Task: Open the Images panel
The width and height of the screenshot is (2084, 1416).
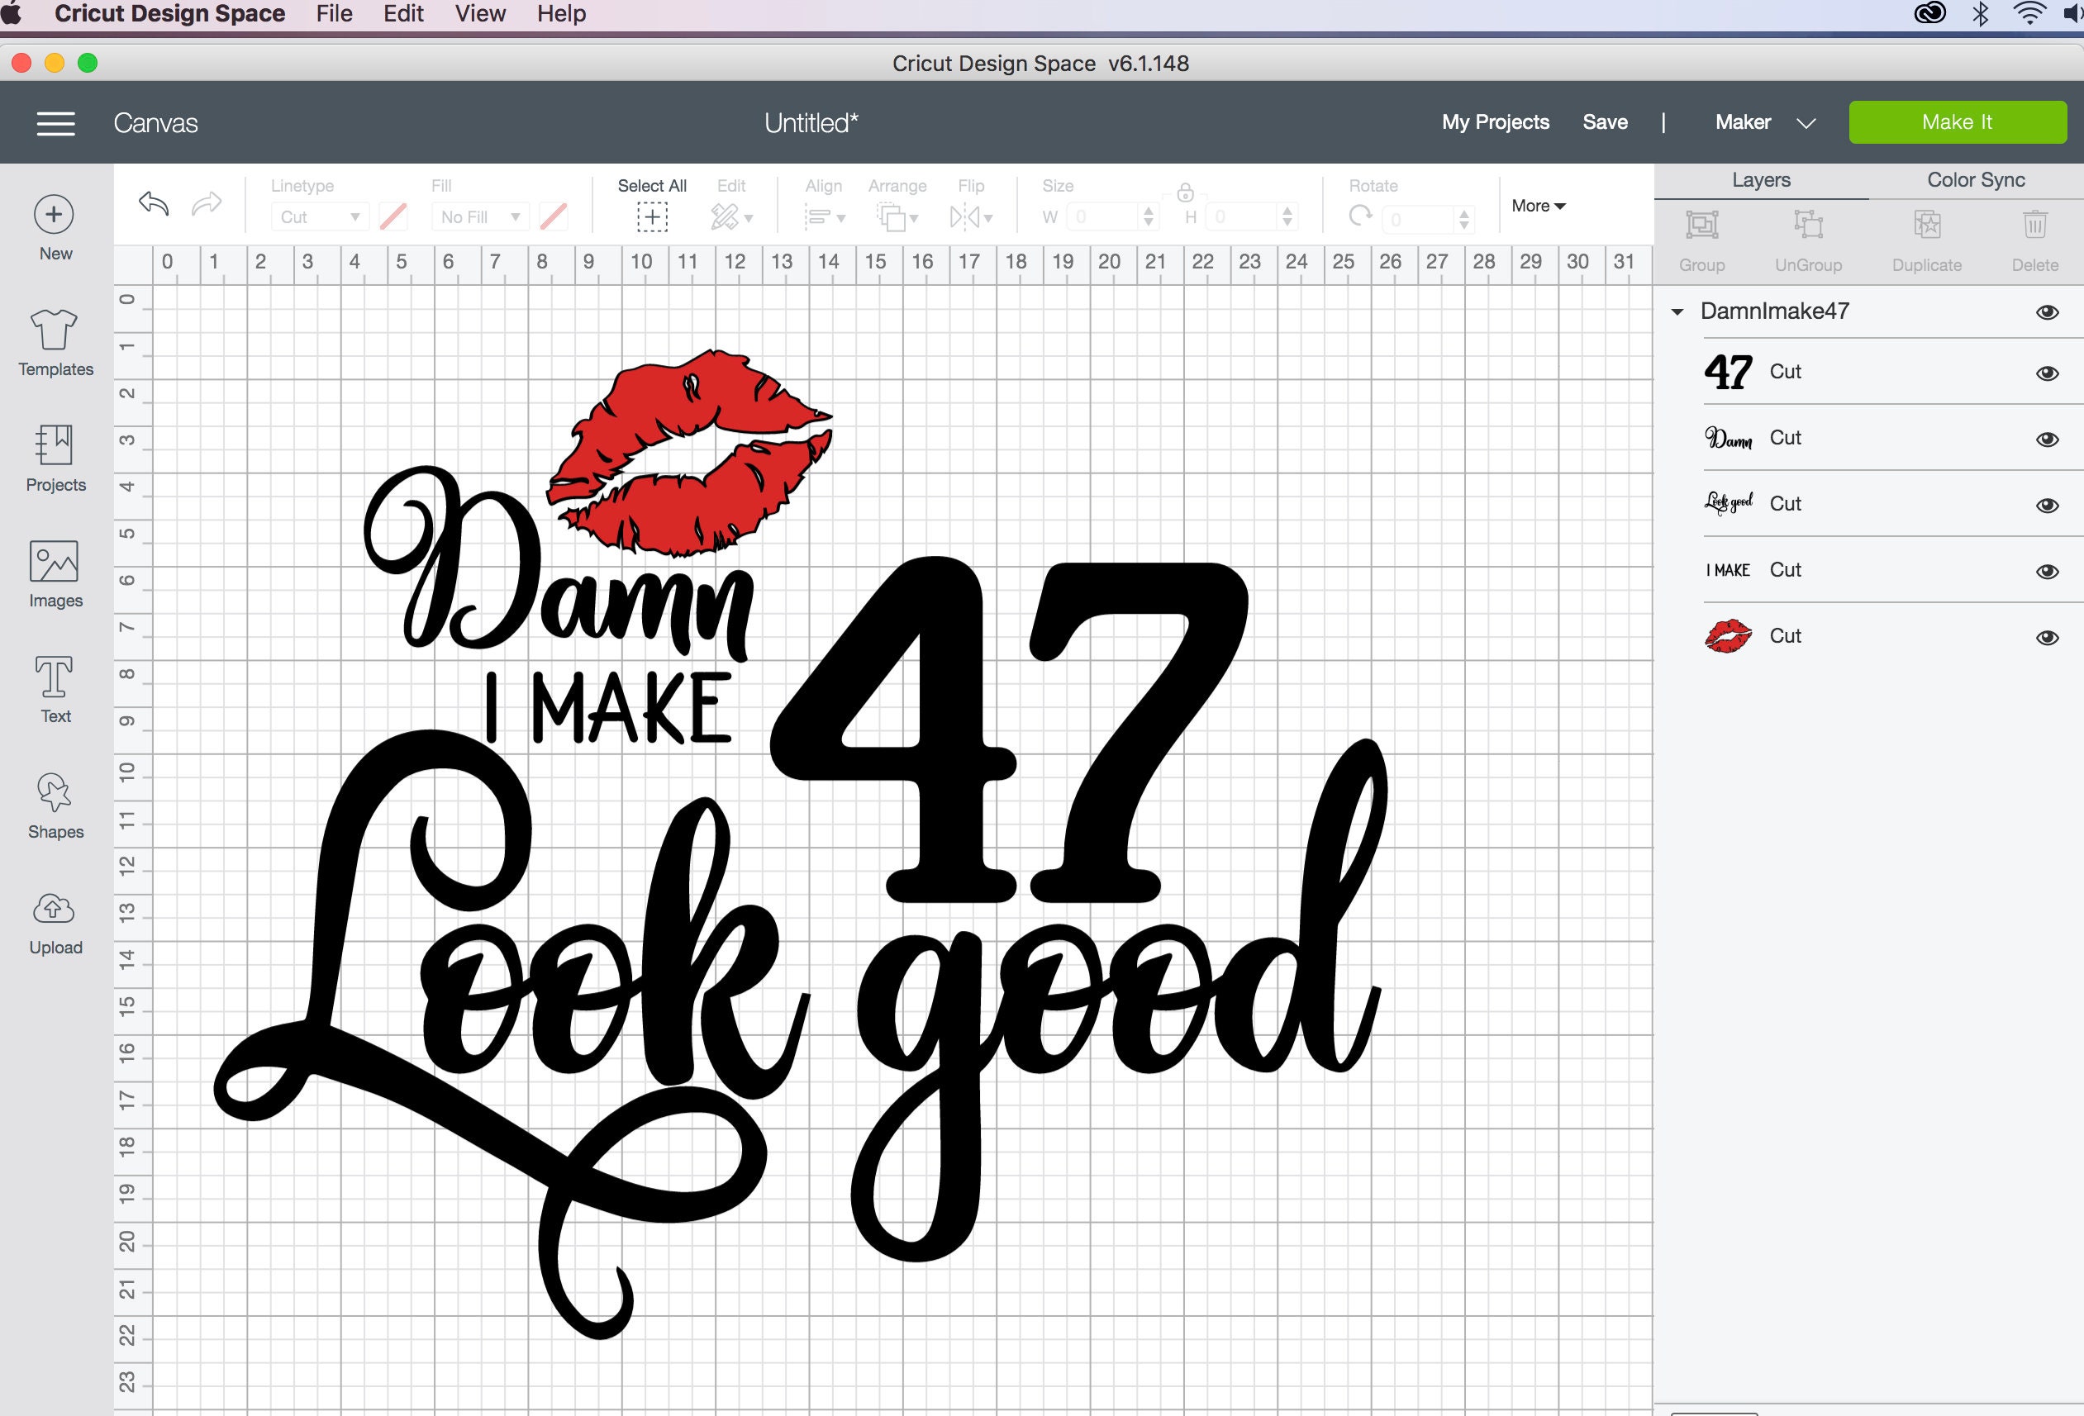Action: pyautogui.click(x=55, y=574)
